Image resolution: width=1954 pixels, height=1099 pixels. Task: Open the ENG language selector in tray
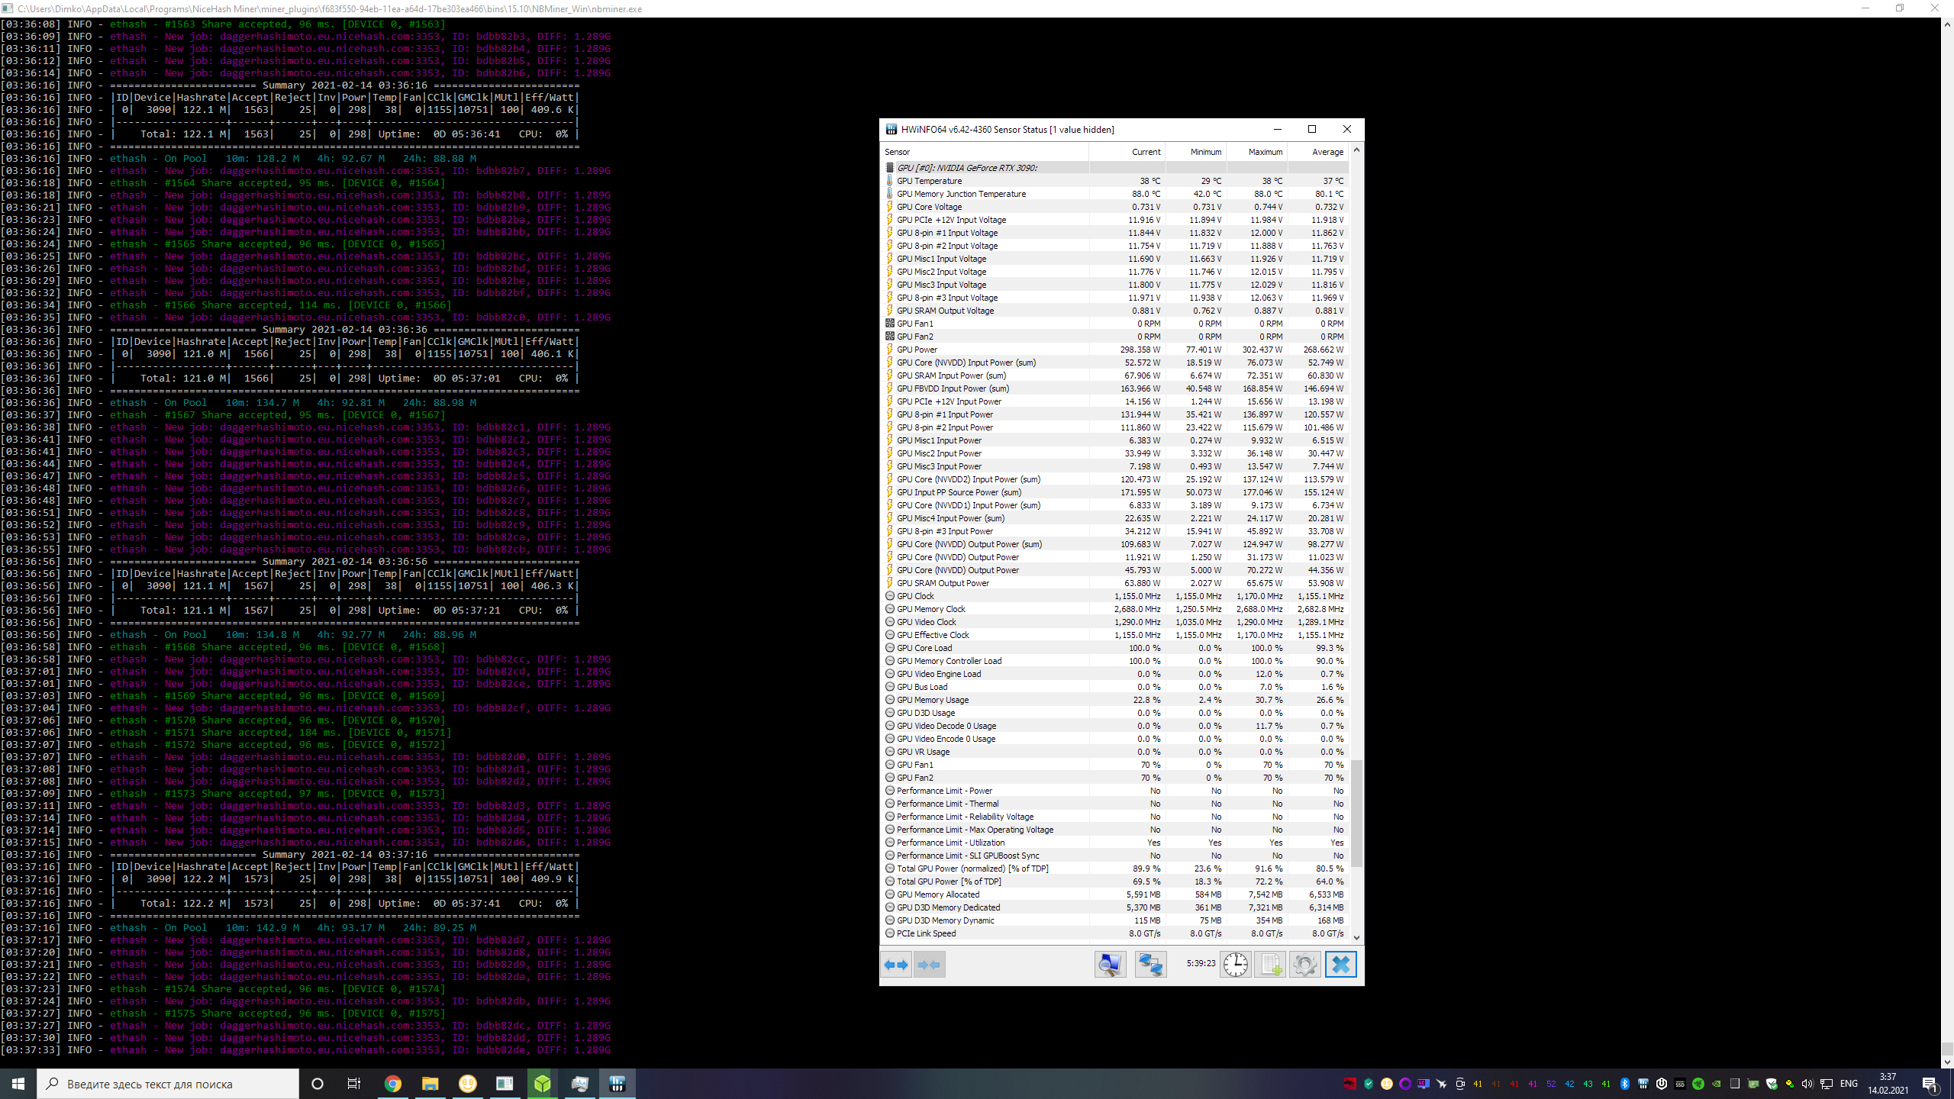pyautogui.click(x=1849, y=1084)
